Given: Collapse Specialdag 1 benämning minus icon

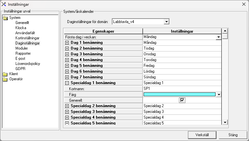Looking at the screenshot, I should 67,83.
